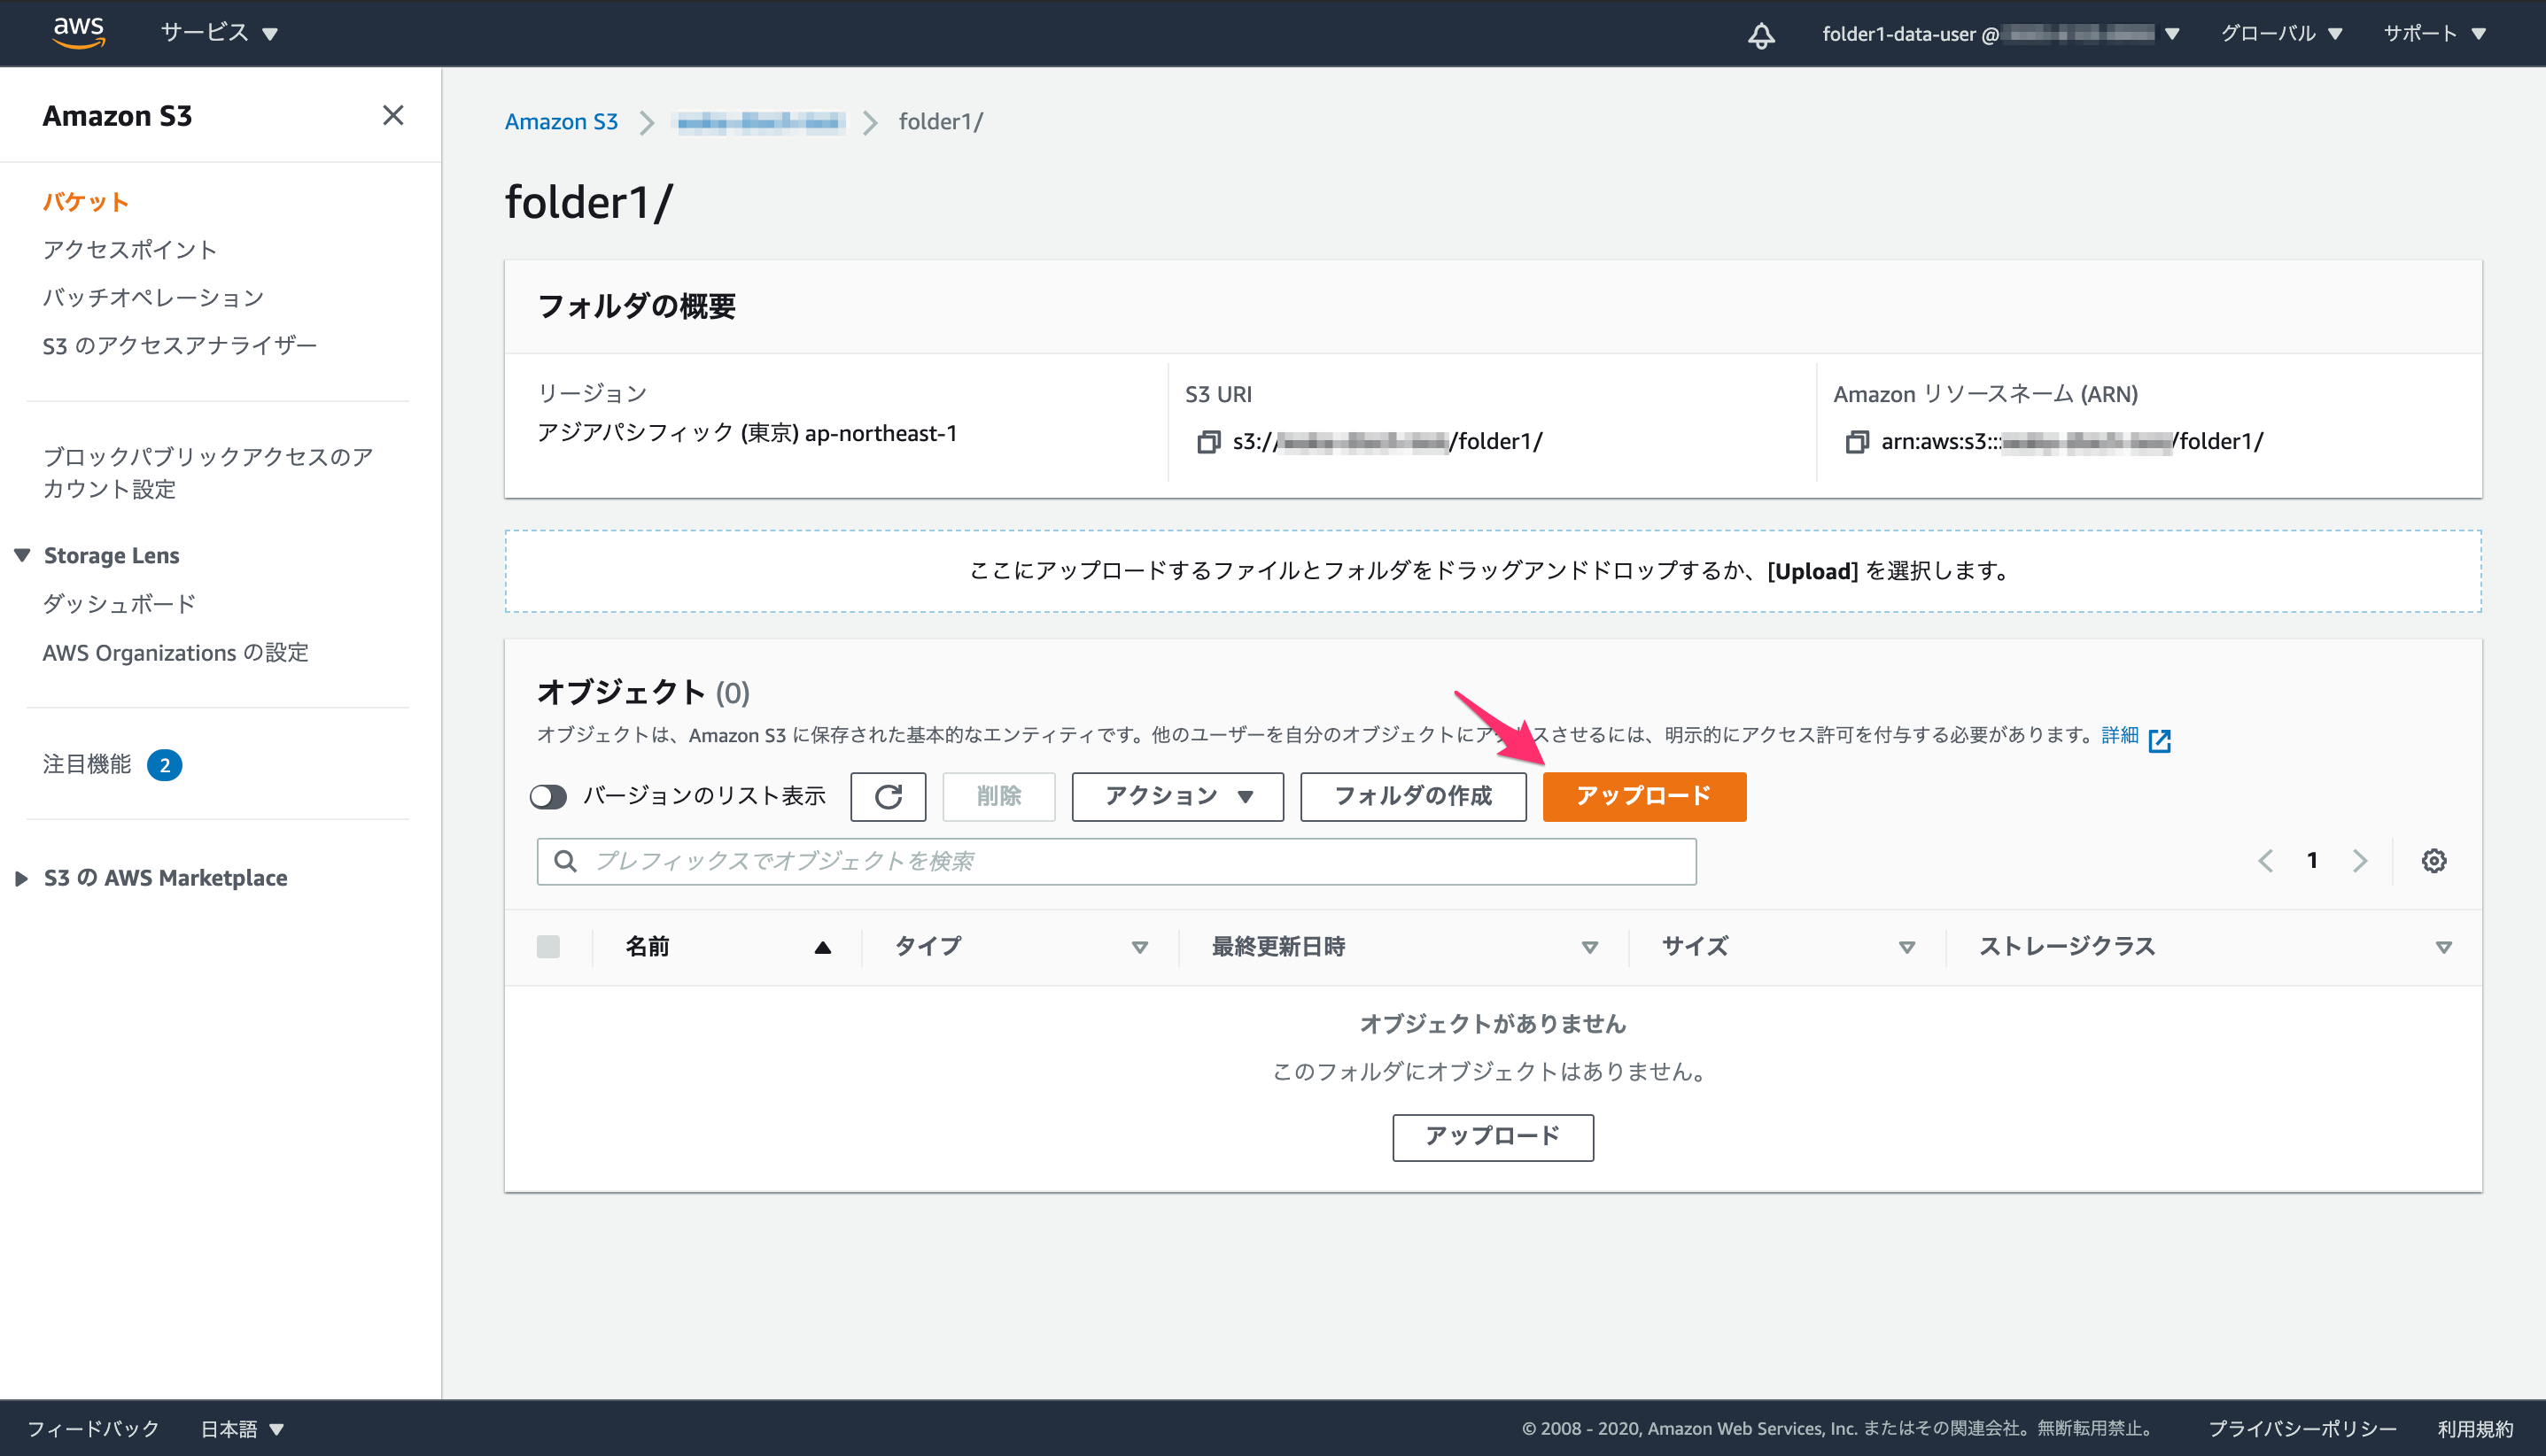Open the サービス menu
Image resolution: width=2546 pixels, height=1456 pixels.
[x=219, y=33]
